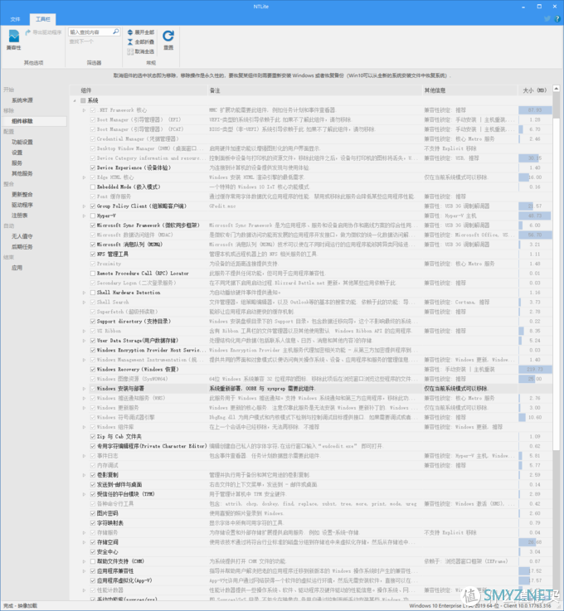Select the 安全中心 row text
The image size is (564, 611).
pyautogui.click(x=107, y=552)
